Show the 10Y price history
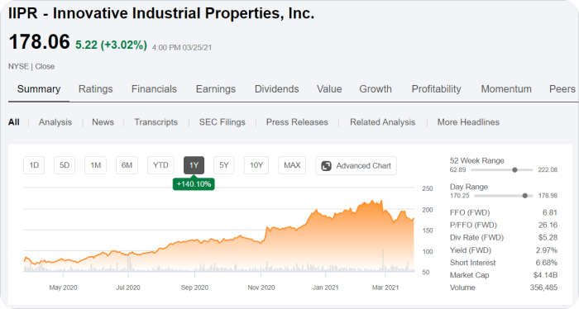 click(x=256, y=165)
